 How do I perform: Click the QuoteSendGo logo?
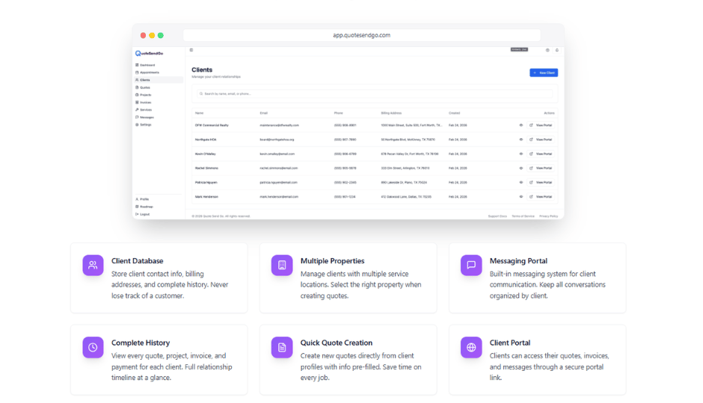(x=150, y=53)
